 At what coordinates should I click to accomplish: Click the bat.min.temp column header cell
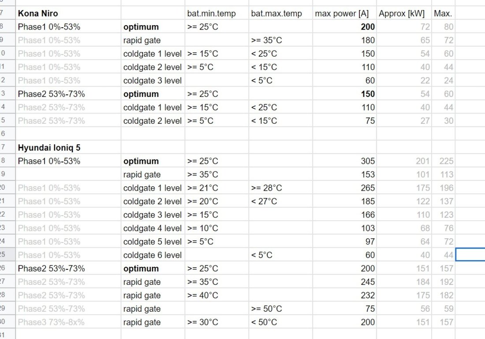[216, 13]
